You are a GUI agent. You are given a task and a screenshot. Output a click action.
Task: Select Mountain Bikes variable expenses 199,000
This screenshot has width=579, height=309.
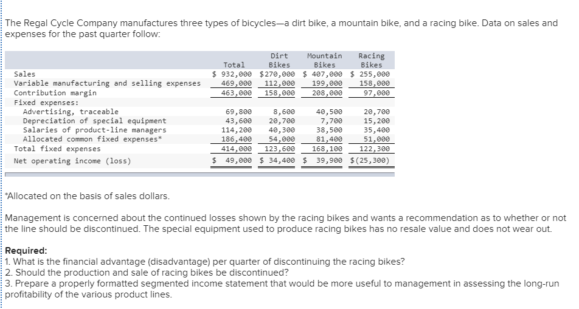(327, 83)
